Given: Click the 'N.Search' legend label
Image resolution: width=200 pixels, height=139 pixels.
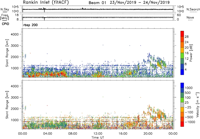Looking at the screenshot, I should (x=193, y=9).
